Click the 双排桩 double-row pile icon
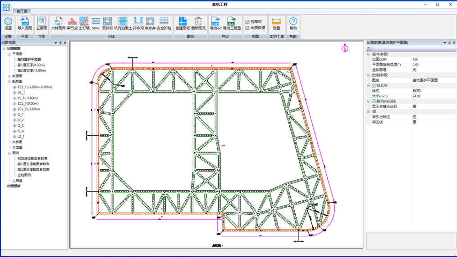The width and height of the screenshot is (457, 257). click(x=108, y=22)
